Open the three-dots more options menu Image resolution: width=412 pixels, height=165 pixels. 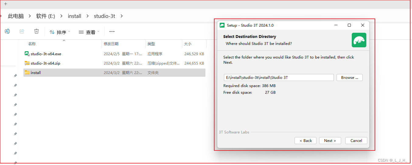(112, 32)
